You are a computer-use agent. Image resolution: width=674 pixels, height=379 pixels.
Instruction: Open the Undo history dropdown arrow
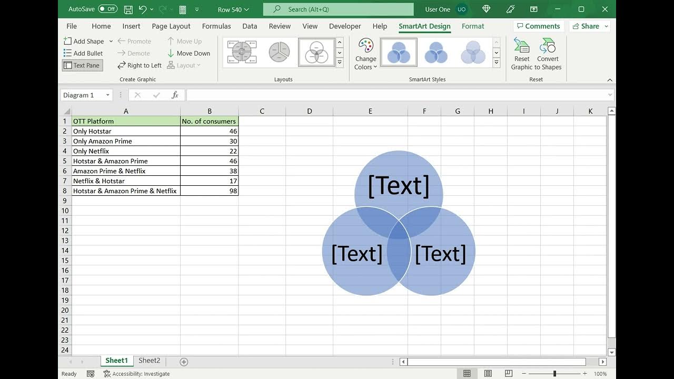pos(152,9)
